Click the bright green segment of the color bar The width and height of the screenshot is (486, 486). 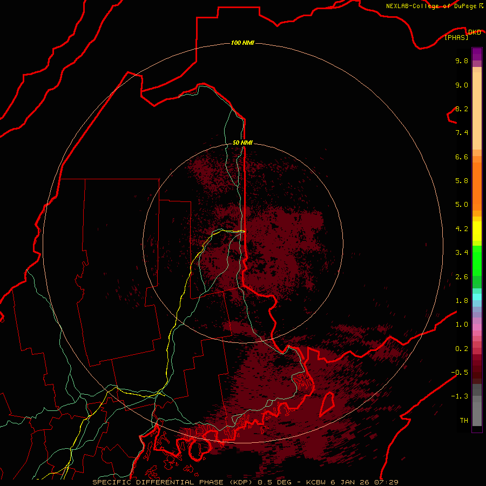[x=477, y=260]
